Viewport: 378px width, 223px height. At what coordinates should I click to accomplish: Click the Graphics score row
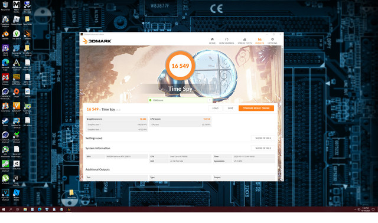tap(116, 119)
